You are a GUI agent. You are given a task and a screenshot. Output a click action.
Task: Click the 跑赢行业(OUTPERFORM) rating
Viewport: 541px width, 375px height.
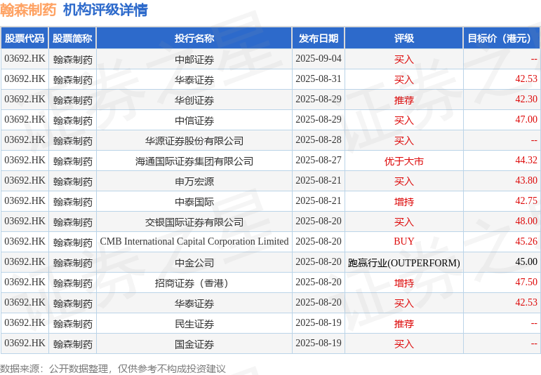click(x=404, y=263)
